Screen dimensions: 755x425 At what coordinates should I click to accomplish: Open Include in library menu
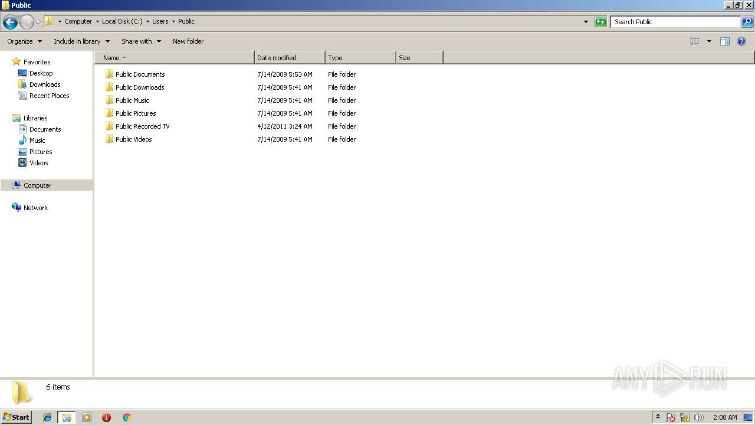tap(82, 41)
